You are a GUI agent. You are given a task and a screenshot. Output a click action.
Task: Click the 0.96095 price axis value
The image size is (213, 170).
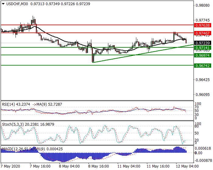click(x=203, y=94)
